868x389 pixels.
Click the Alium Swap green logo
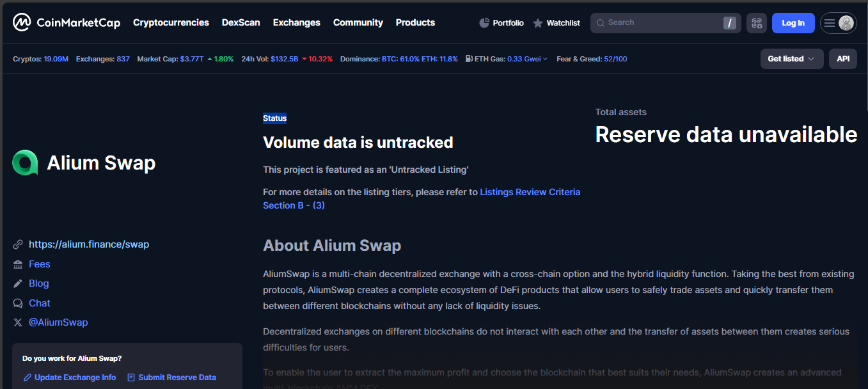click(25, 163)
